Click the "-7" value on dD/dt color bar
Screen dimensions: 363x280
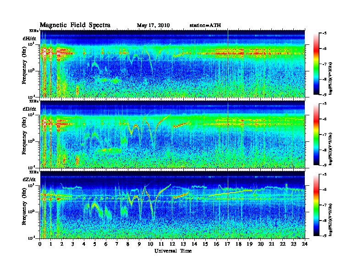click(x=324, y=134)
